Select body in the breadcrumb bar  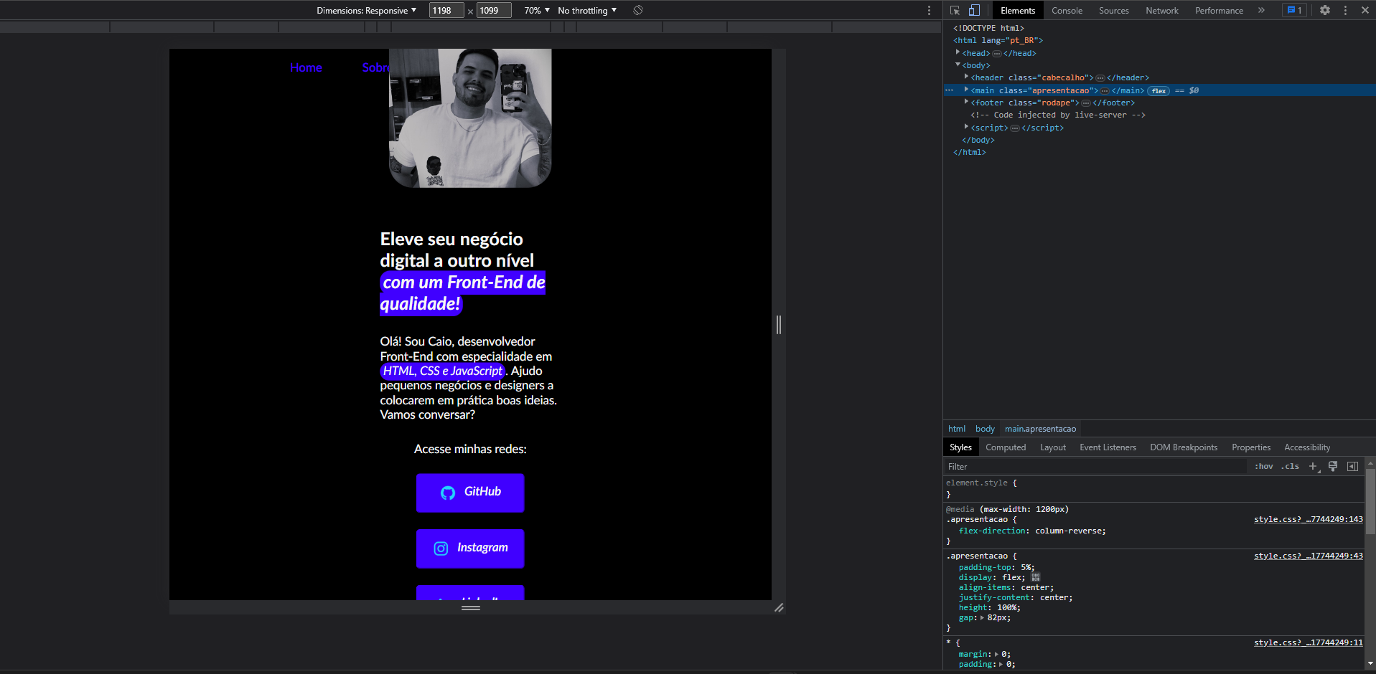point(985,429)
